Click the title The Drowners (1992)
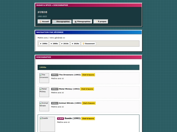 pos(70,75)
